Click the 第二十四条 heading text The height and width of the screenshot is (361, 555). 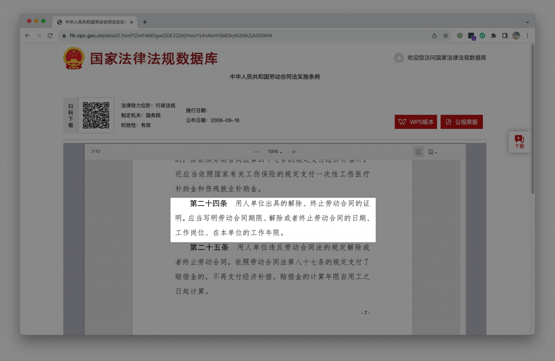coord(209,204)
